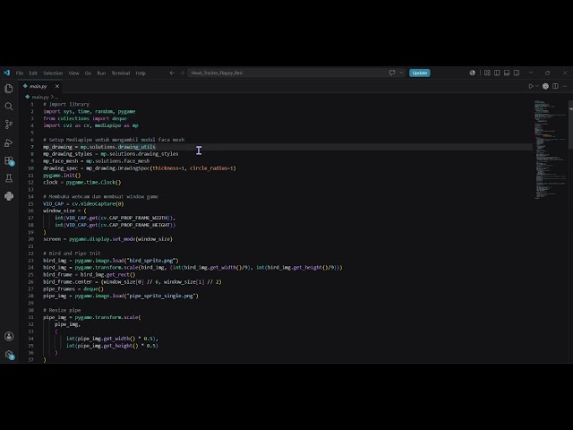Click the breadcrumb ellipsis after main.py
The width and height of the screenshot is (573, 430).
(56, 97)
